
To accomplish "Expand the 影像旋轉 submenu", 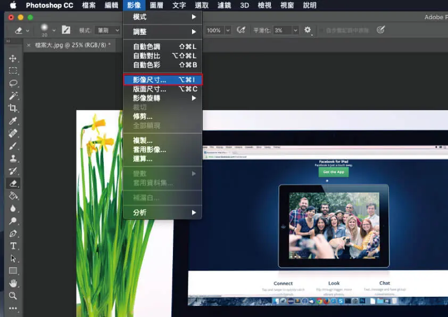I will (163, 98).
